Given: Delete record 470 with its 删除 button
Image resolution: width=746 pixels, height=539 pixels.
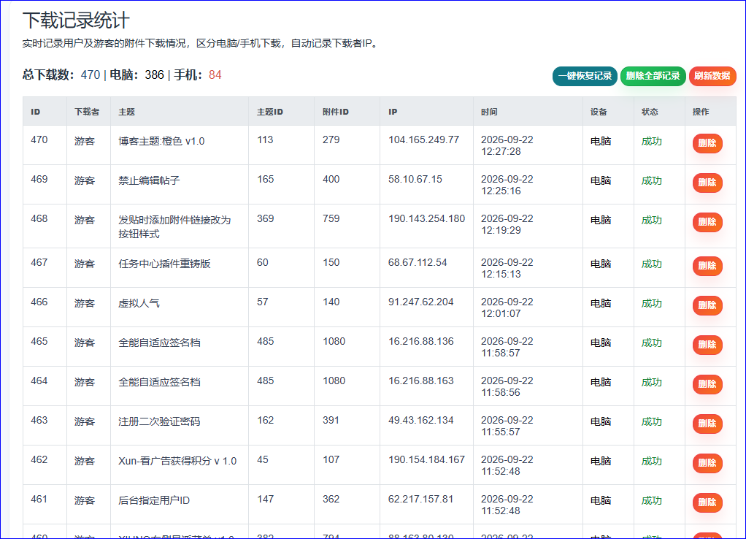Looking at the screenshot, I should coord(707,143).
